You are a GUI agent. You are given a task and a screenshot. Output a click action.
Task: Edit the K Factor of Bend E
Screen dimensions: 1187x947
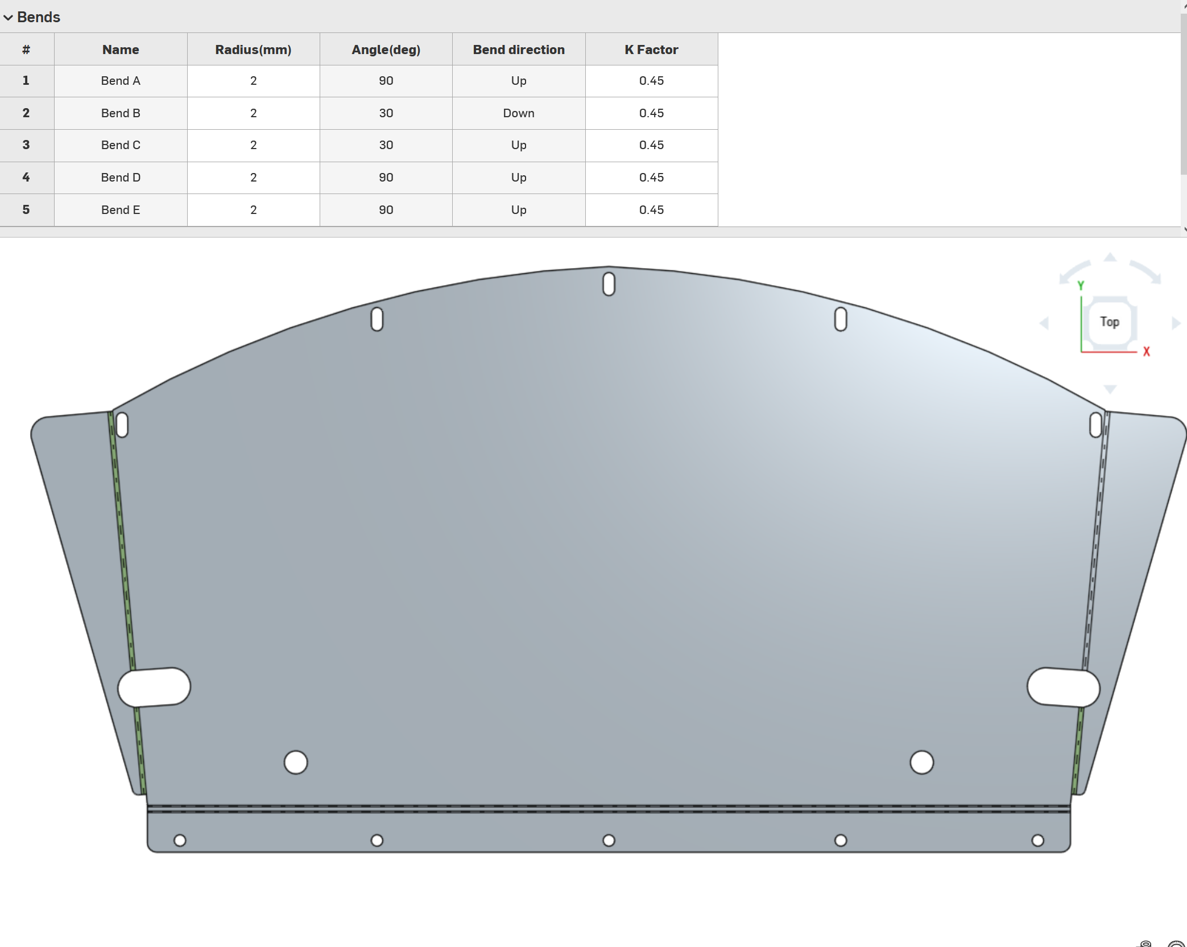[x=651, y=210]
